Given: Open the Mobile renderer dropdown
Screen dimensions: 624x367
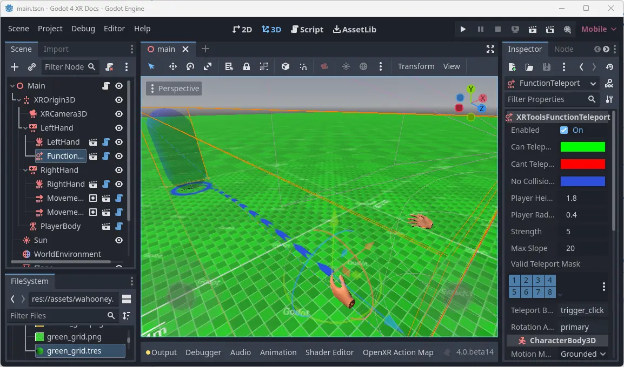Looking at the screenshot, I should 598,29.
